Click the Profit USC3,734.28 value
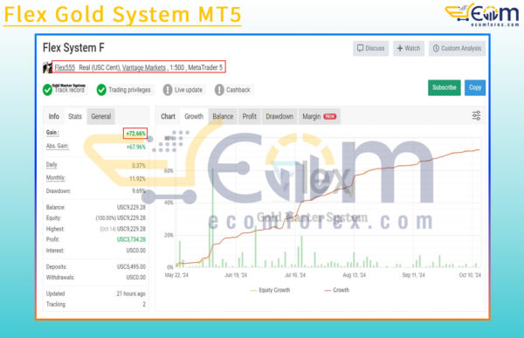 pos(131,239)
